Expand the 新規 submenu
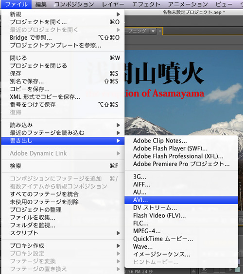243x274 pixels. 63,14
